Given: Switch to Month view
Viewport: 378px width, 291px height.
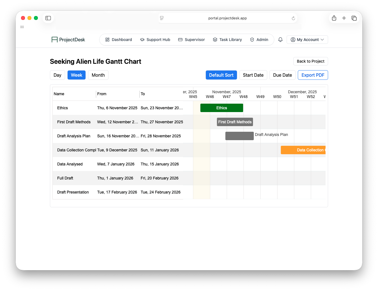Looking at the screenshot, I should [98, 75].
